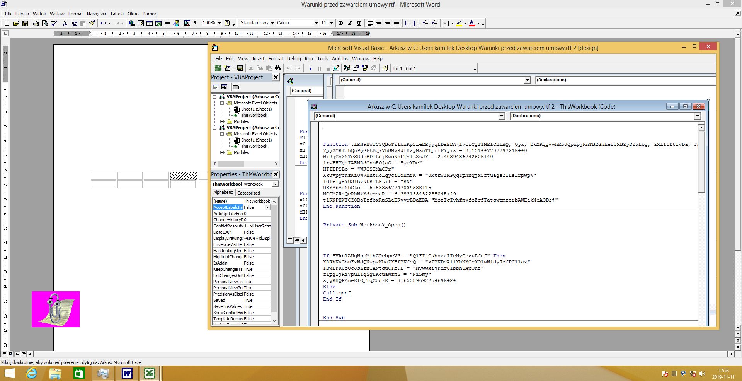This screenshot has width=742, height=381.
Task: Click Toggle Folders in the Project panel
Action: pos(236,87)
